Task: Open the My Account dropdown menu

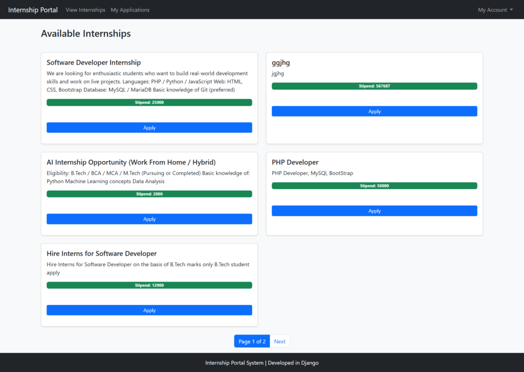Action: coord(493,9)
